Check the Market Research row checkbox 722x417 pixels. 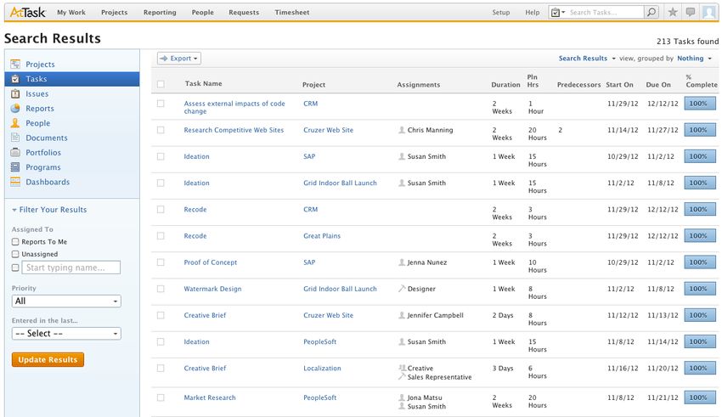pos(161,397)
